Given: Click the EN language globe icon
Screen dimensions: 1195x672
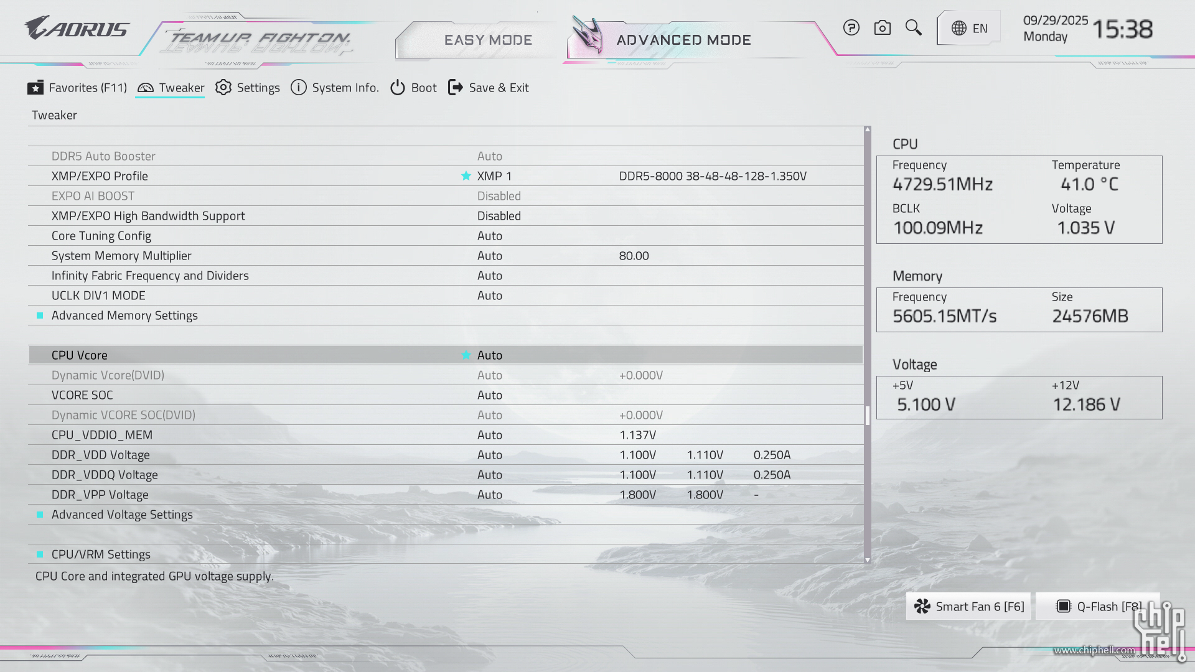Looking at the screenshot, I should click(959, 29).
